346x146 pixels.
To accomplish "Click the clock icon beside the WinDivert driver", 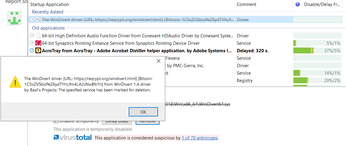I will point(32,20).
